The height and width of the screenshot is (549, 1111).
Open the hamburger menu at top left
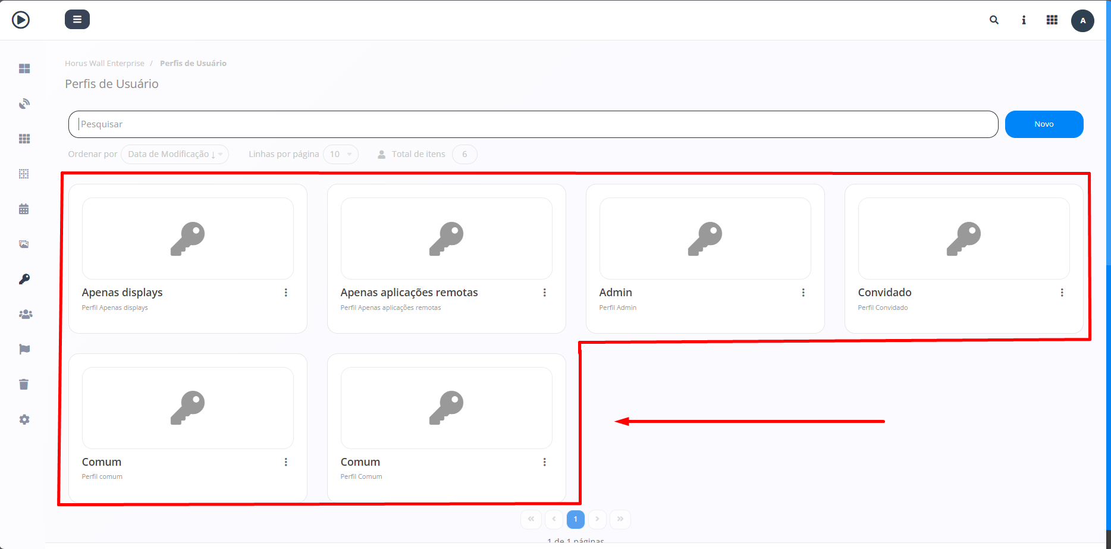point(77,19)
